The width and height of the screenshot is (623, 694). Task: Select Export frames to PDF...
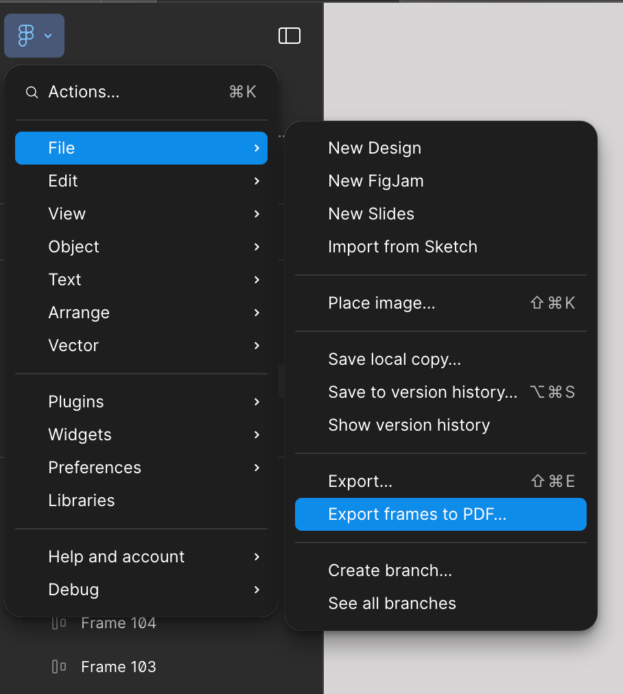pyautogui.click(x=440, y=514)
